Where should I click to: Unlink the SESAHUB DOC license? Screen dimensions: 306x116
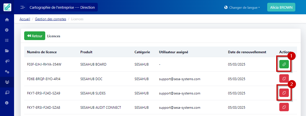point(284,79)
